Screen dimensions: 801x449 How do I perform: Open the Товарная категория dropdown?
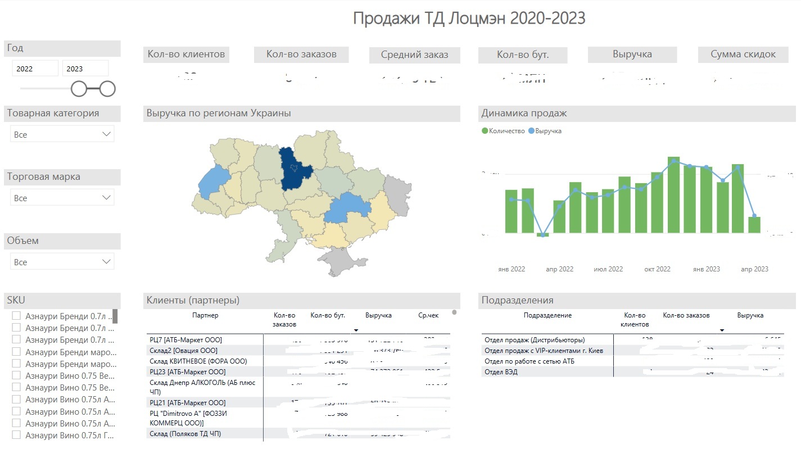pyautogui.click(x=62, y=134)
